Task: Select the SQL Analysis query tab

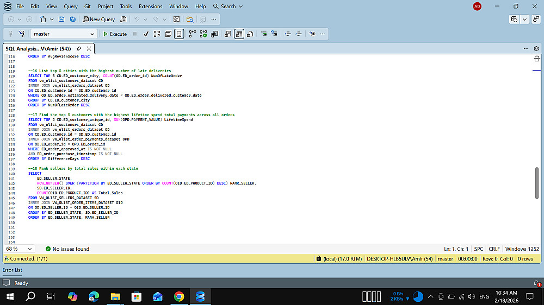Action: (38, 49)
